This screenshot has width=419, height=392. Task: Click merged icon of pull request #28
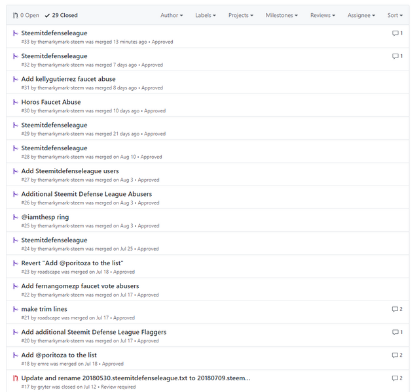16,148
